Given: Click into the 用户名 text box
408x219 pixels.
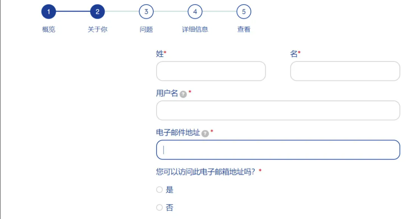Looking at the screenshot, I should tap(278, 110).
